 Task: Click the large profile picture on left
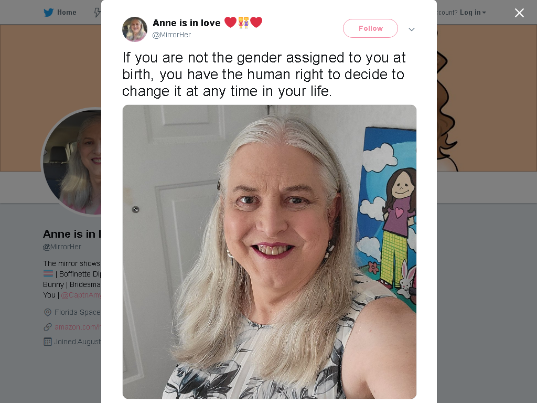(71, 162)
